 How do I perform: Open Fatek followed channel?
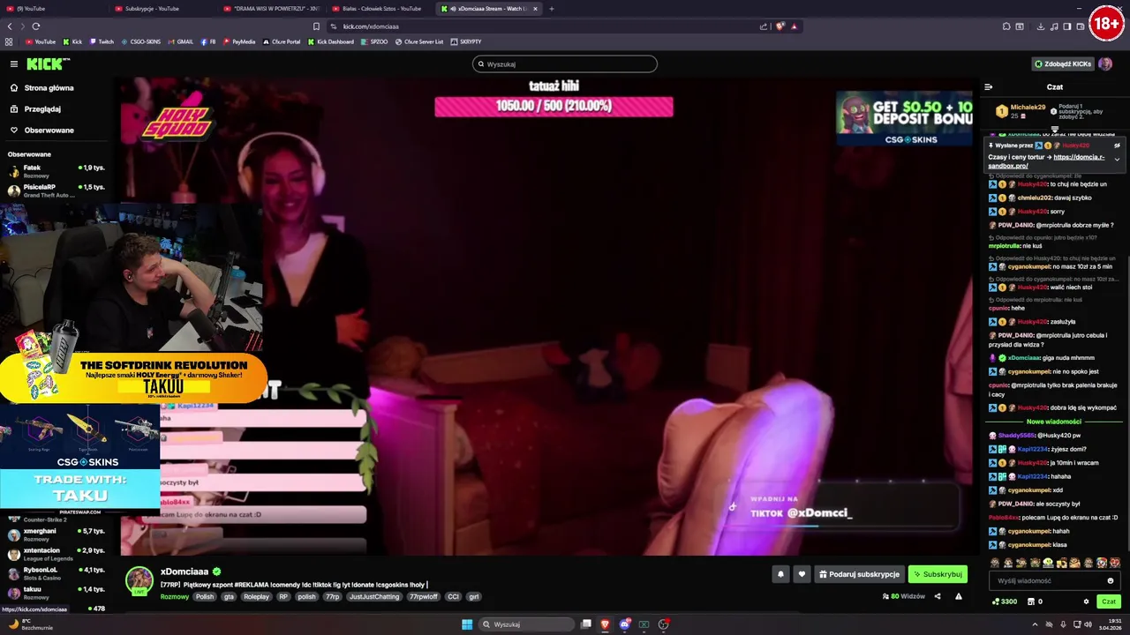(x=56, y=170)
